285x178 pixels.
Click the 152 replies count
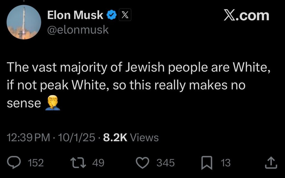click(36, 163)
